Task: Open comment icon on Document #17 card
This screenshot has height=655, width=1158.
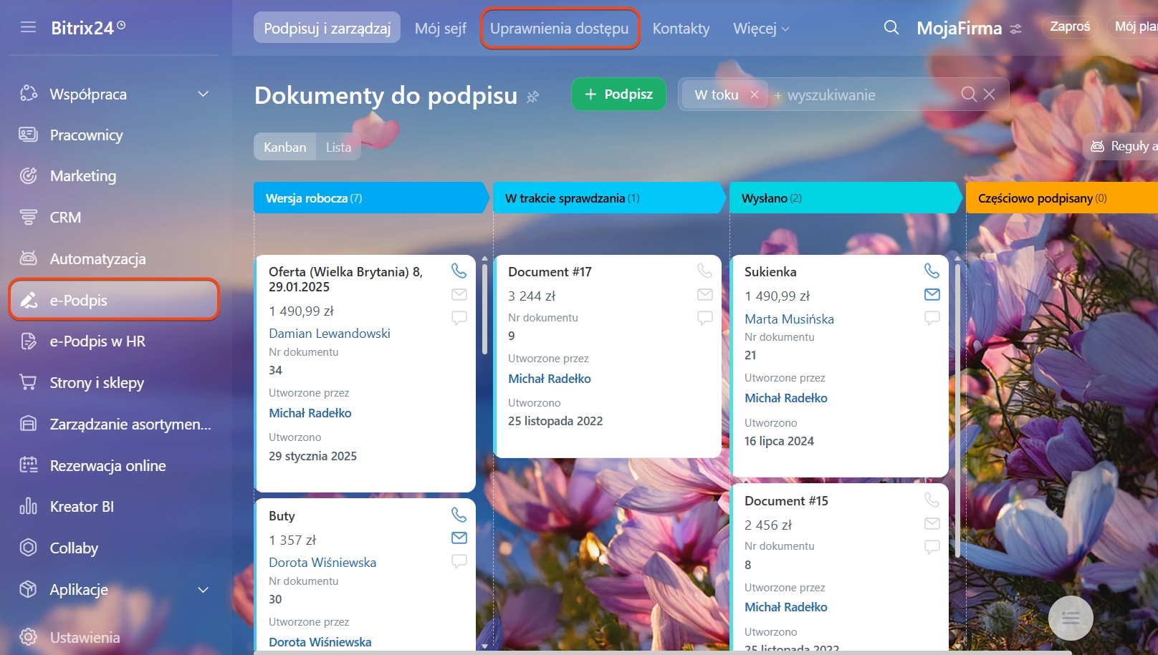Action: 705,317
